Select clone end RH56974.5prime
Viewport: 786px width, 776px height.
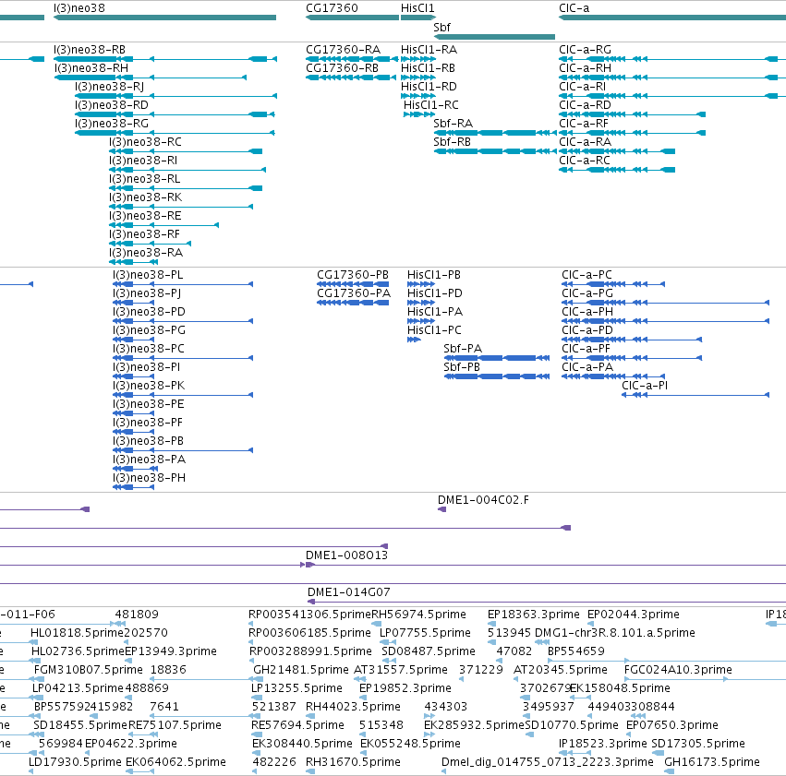coord(418,615)
